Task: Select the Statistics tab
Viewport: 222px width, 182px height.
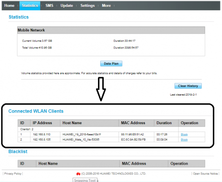Action: [x=30, y=5]
